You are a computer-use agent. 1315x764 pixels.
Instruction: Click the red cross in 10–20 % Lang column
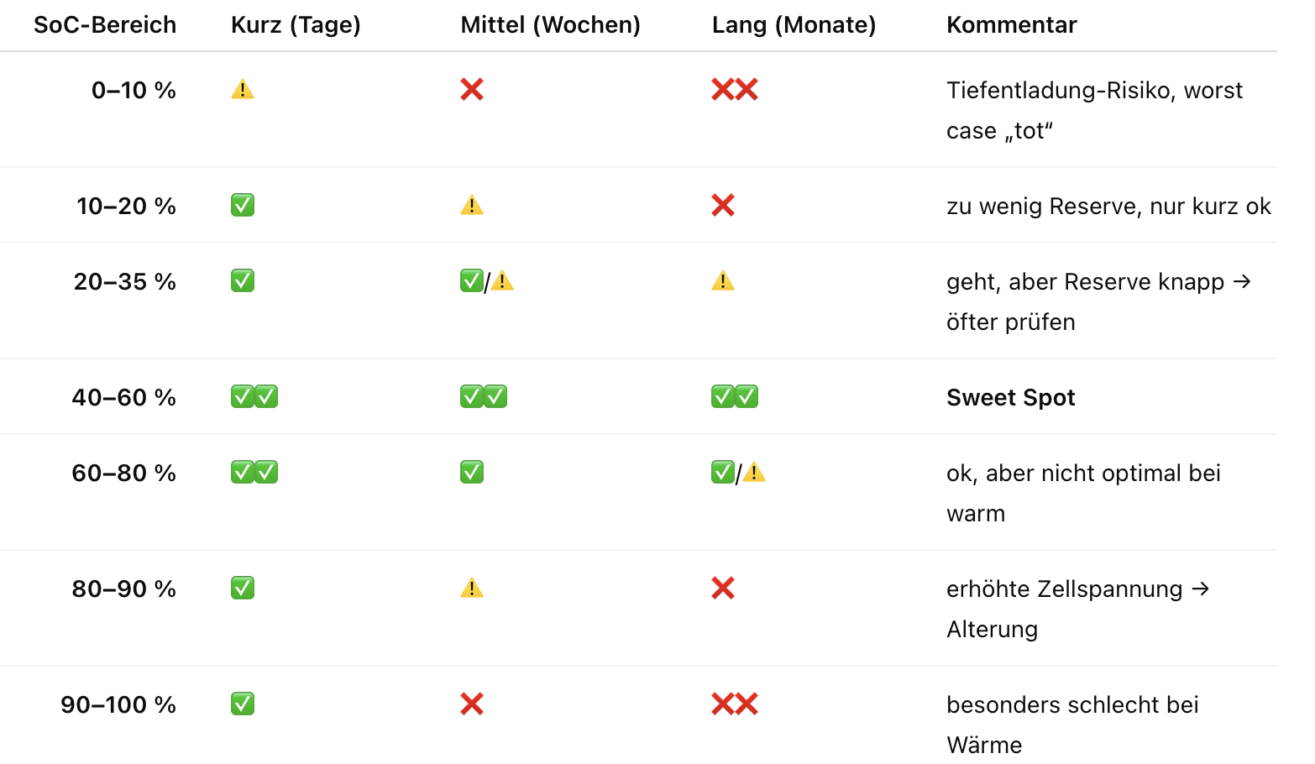(723, 205)
